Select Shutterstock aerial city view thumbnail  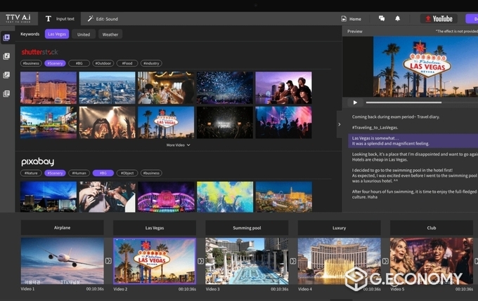(107, 88)
